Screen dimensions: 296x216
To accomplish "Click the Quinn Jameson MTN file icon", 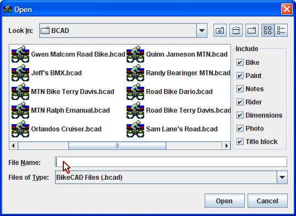I will pos(135,54).
